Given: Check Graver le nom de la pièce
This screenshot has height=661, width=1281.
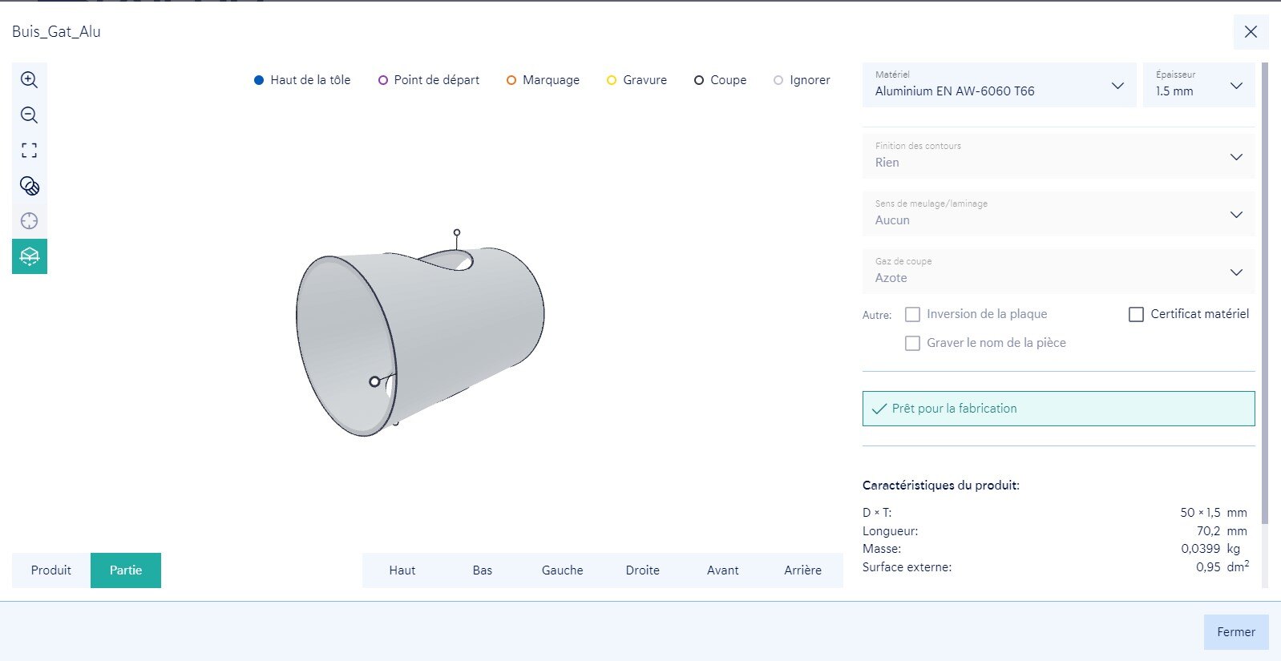Looking at the screenshot, I should coord(912,344).
